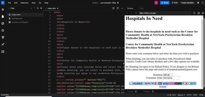This screenshot has width=205, height=97.
Task: Open the Search sidebar icon
Action: 3,24
